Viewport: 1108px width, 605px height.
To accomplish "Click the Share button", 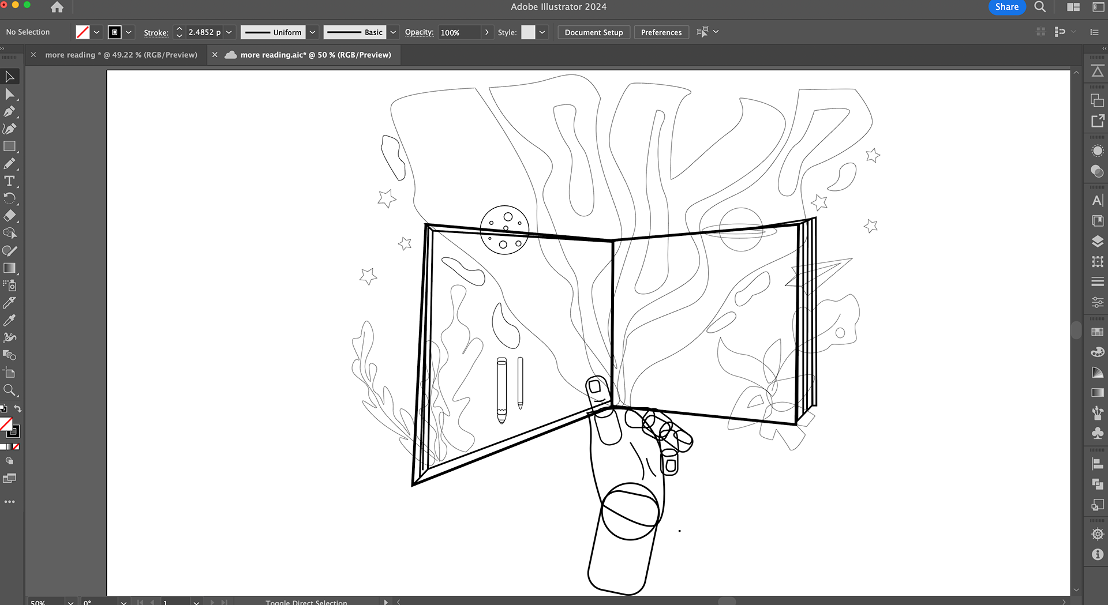I will [x=1006, y=7].
